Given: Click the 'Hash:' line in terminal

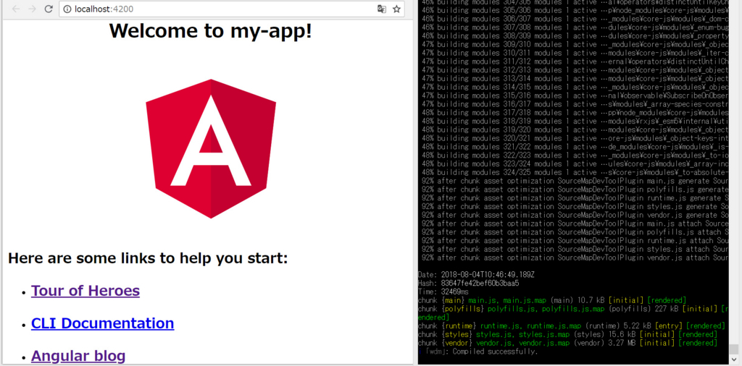Looking at the screenshot, I should click(x=469, y=283).
